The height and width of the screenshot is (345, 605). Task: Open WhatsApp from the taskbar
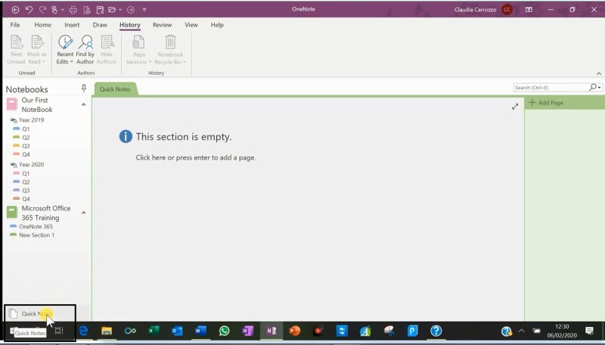click(x=224, y=331)
